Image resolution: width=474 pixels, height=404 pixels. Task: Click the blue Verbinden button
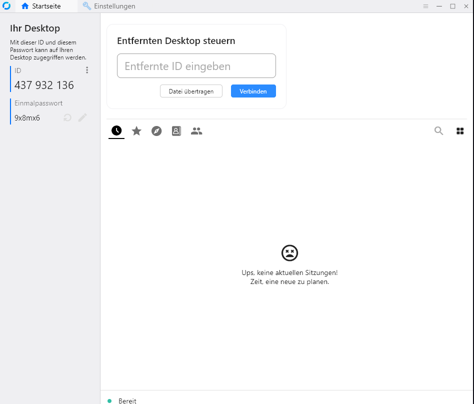253,91
